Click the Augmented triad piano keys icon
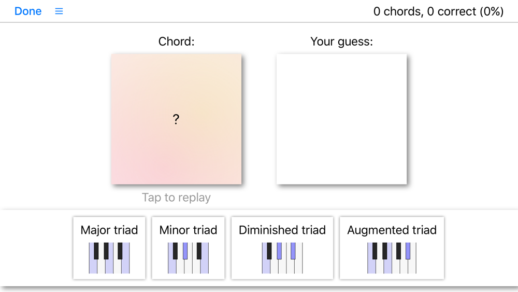This screenshot has height=292, width=518. pyautogui.click(x=392, y=258)
